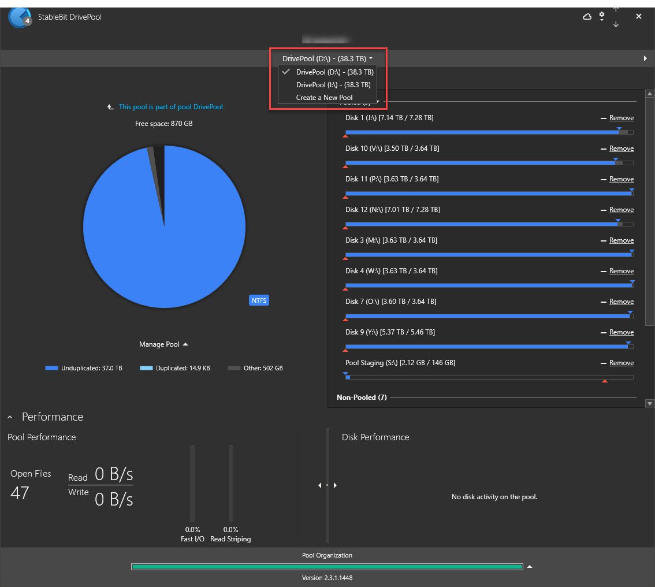The image size is (655, 587).
Task: Remove Disk 11 (P:\) from the pool
Action: point(621,179)
